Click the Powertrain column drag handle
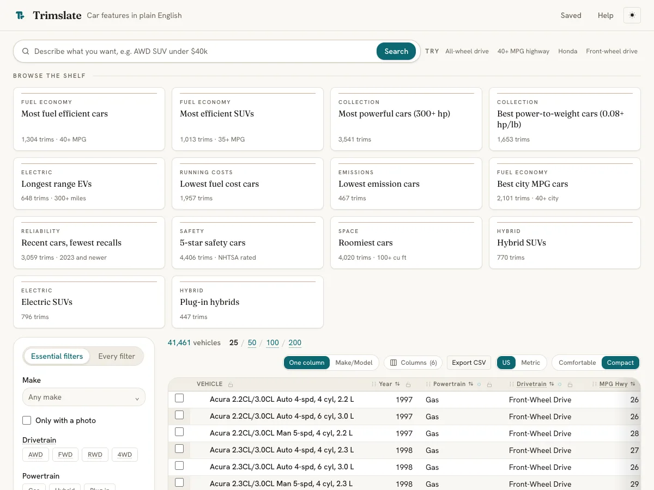 pos(428,384)
